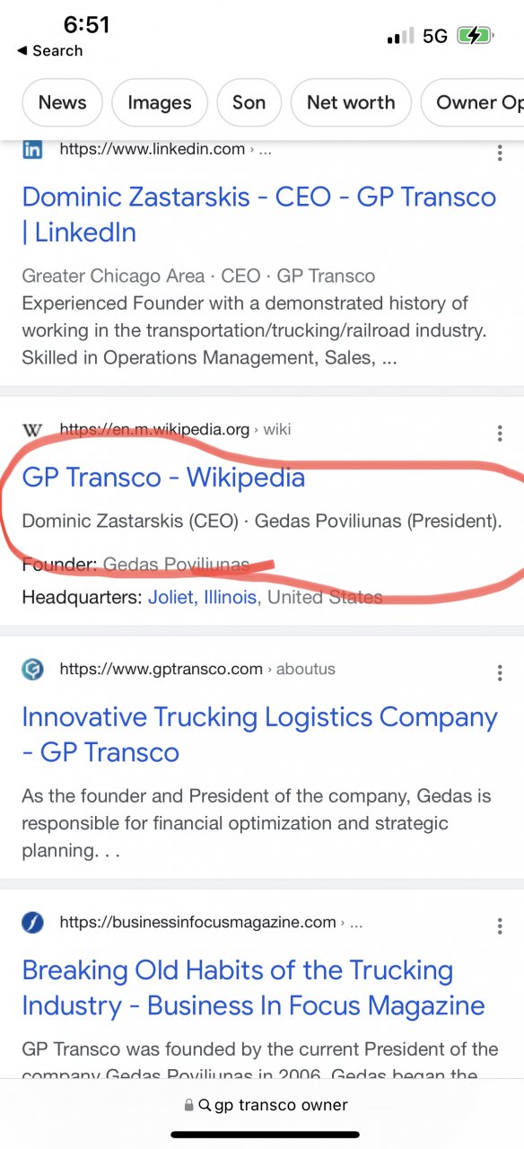Open Breaking Old Habits of Trucking article
524x1149 pixels.
click(x=253, y=987)
